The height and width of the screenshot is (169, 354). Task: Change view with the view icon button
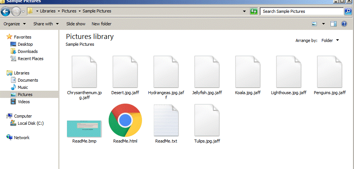point(314,24)
